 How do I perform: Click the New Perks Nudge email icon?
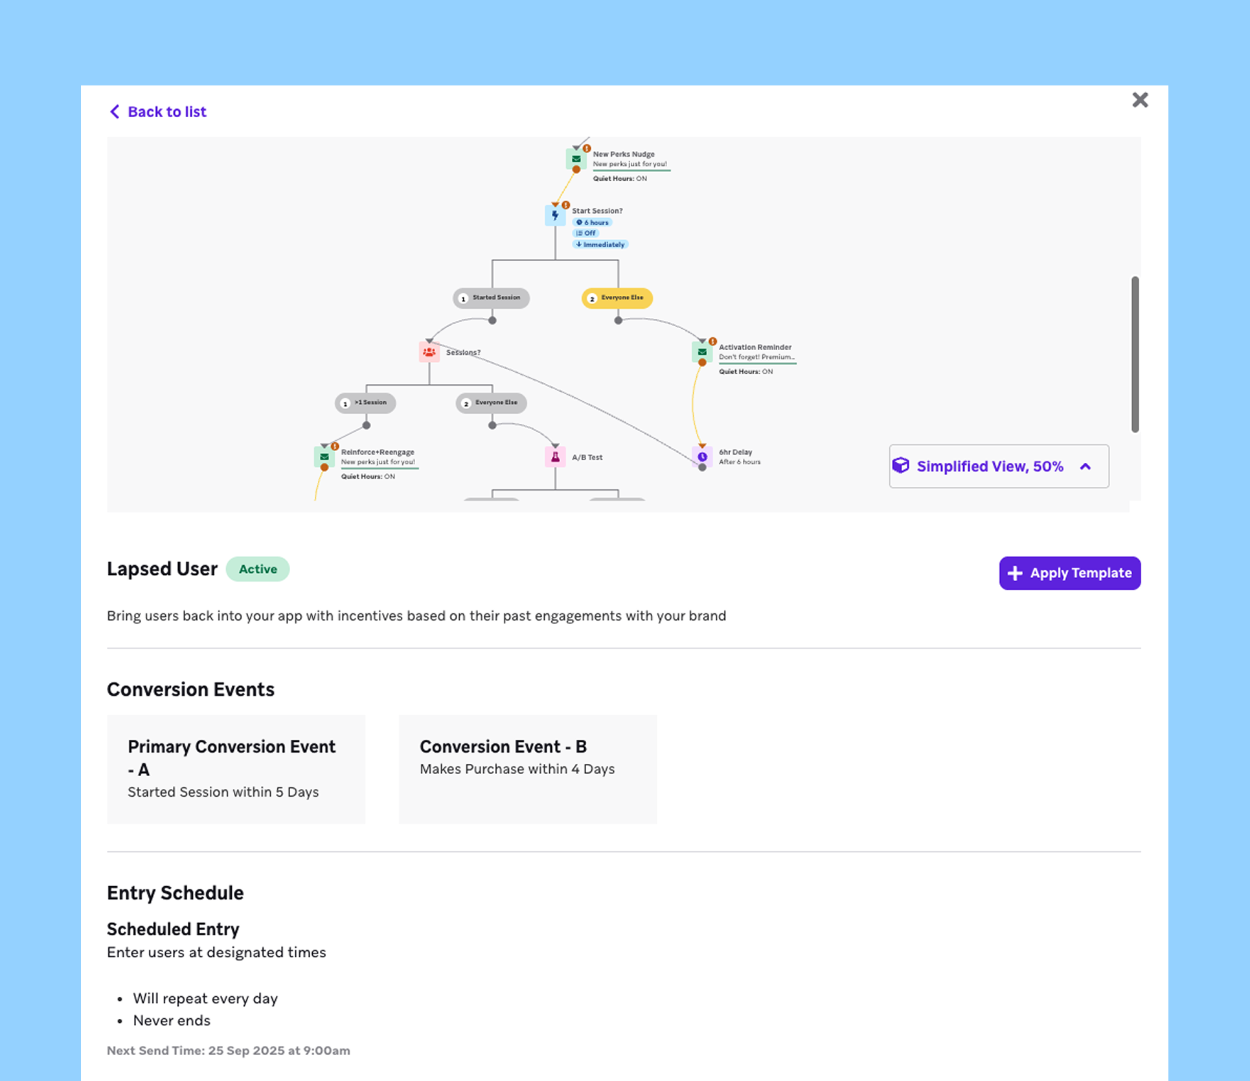[576, 159]
